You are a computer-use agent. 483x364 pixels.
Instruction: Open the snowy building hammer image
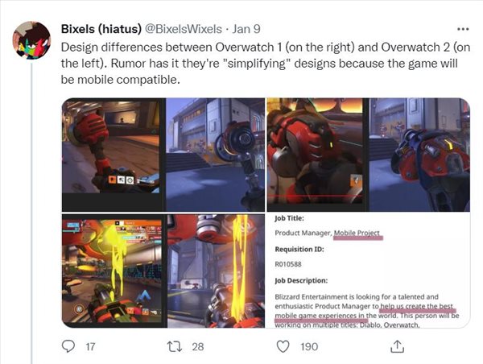215,155
